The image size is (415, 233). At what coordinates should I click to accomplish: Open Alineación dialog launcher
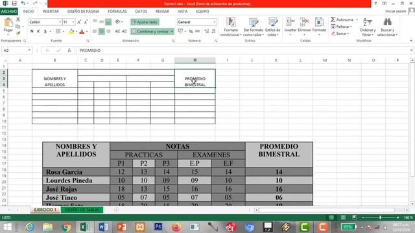173,41
